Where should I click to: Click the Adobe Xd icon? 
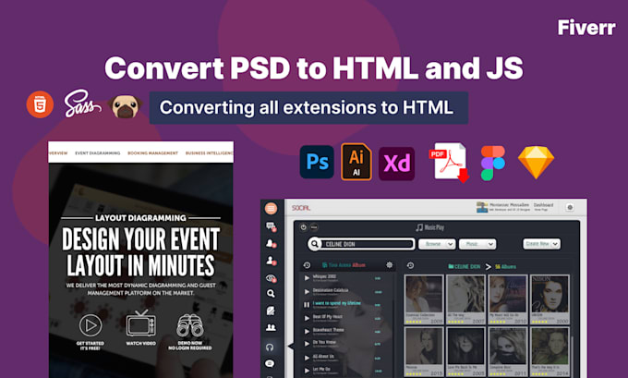point(396,164)
